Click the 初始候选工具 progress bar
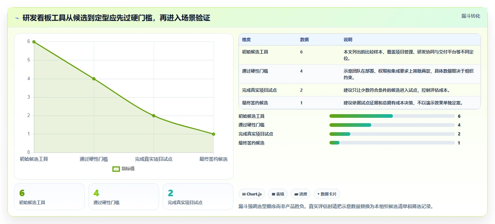 (x=392, y=116)
